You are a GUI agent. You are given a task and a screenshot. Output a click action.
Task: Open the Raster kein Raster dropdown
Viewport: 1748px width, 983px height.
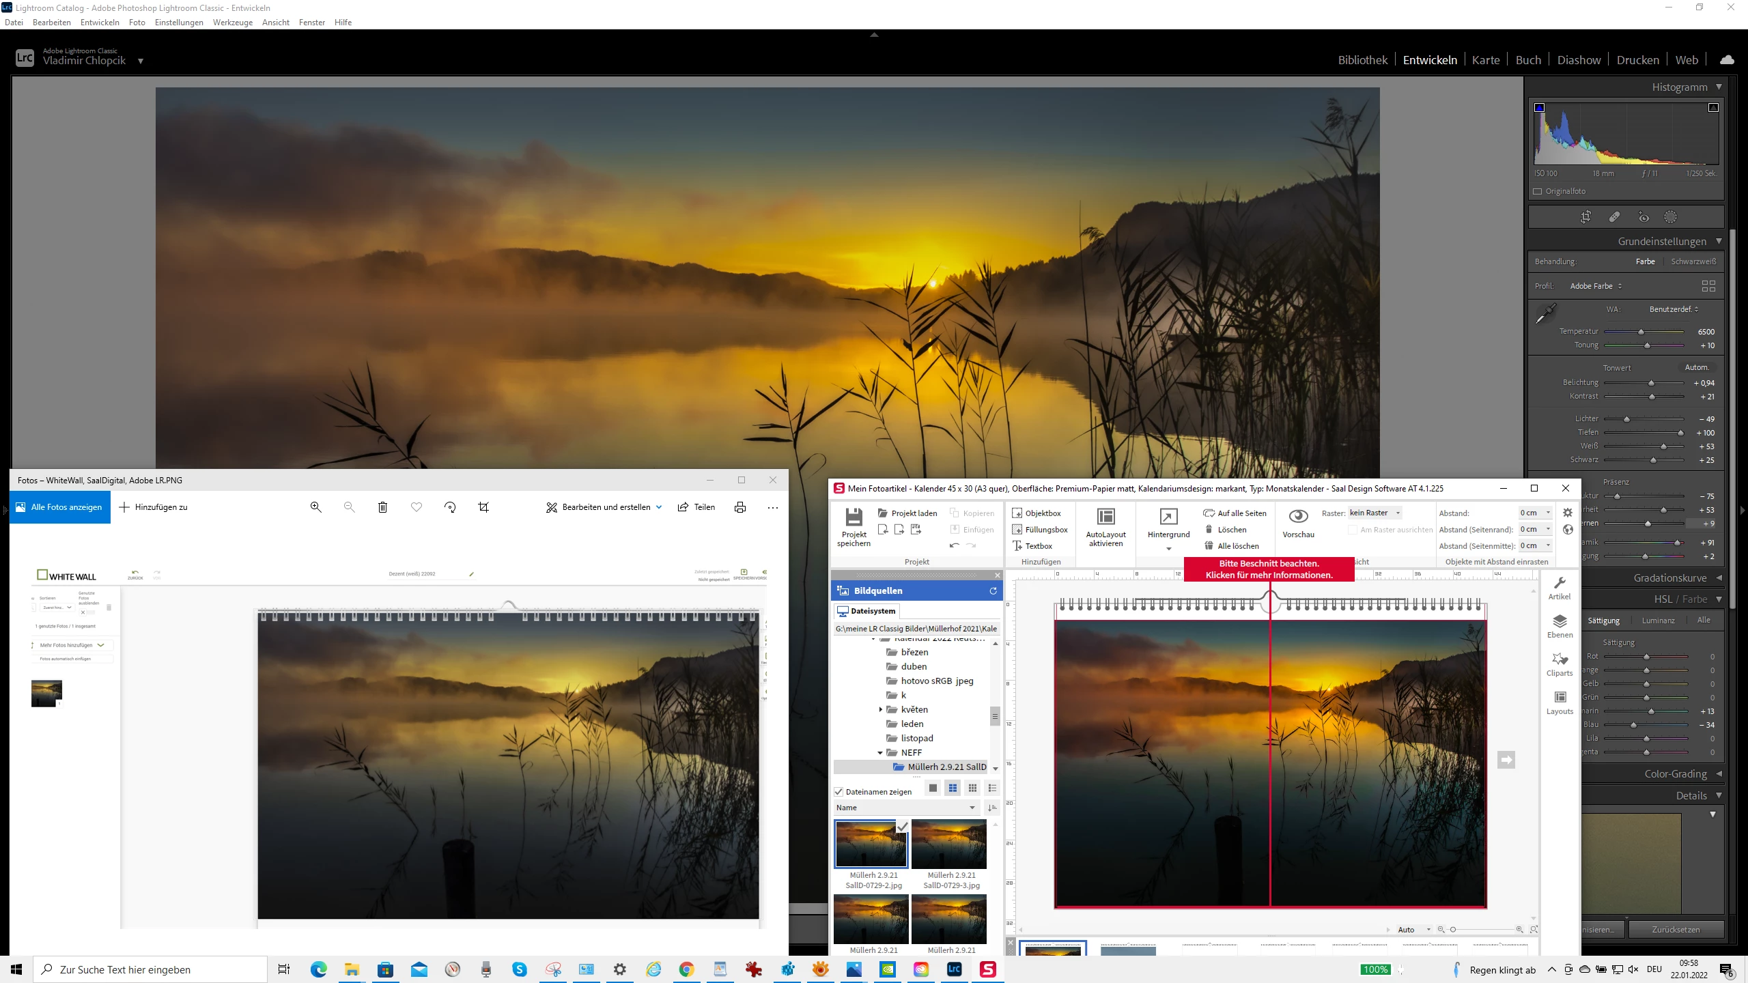pyautogui.click(x=1375, y=513)
